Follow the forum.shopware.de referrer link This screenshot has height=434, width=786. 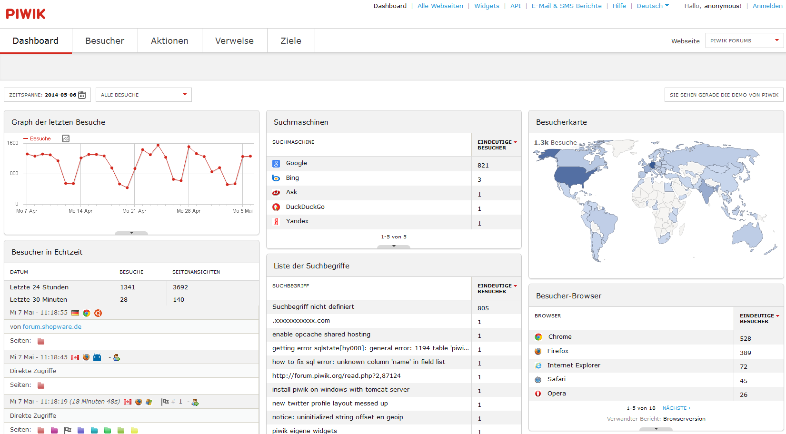[52, 327]
